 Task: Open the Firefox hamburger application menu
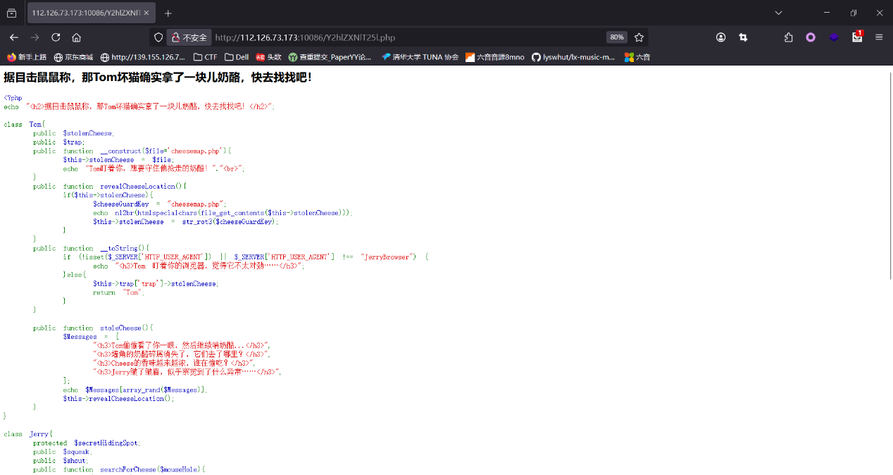coord(879,37)
